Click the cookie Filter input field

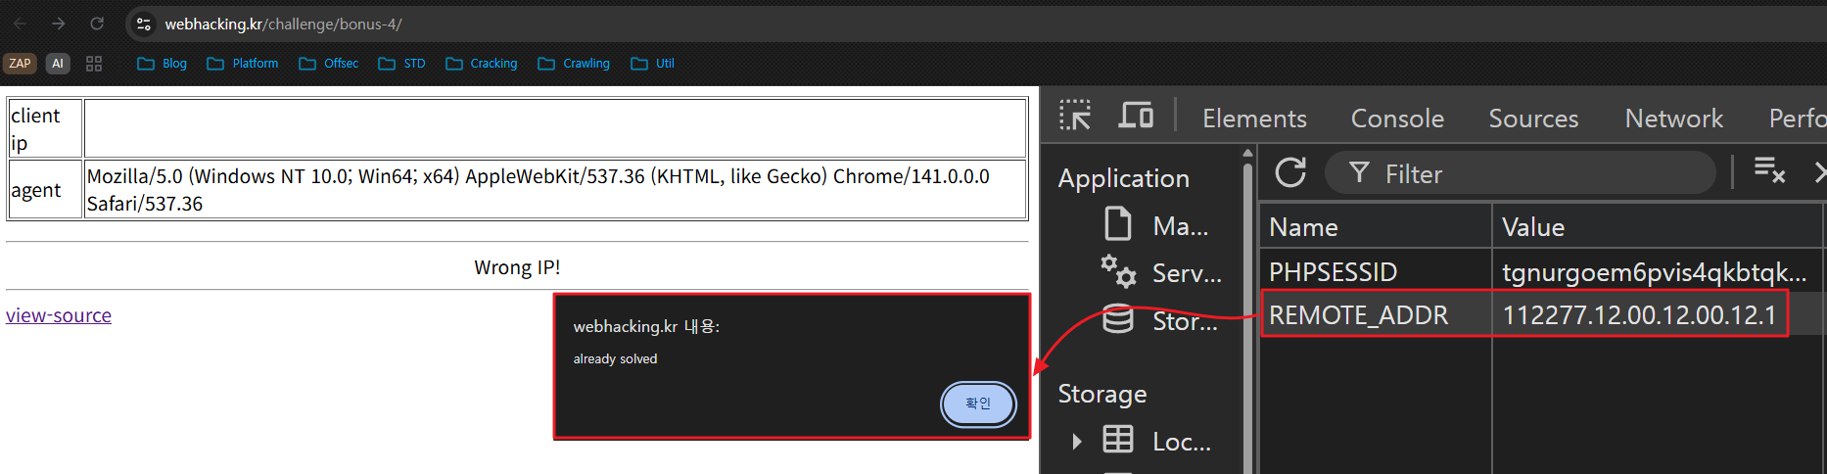tap(1527, 173)
